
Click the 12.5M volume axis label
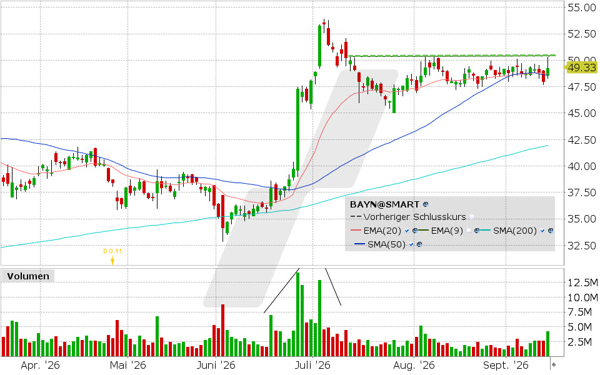coord(582,282)
